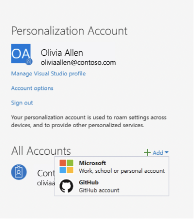This screenshot has height=219, width=194.
Task: Click the partially hidden Contoso account entry
Action: (x=46, y=177)
